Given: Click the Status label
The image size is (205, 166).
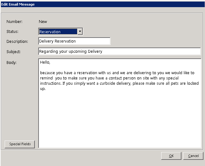Looking at the screenshot, I should pos(12,31).
